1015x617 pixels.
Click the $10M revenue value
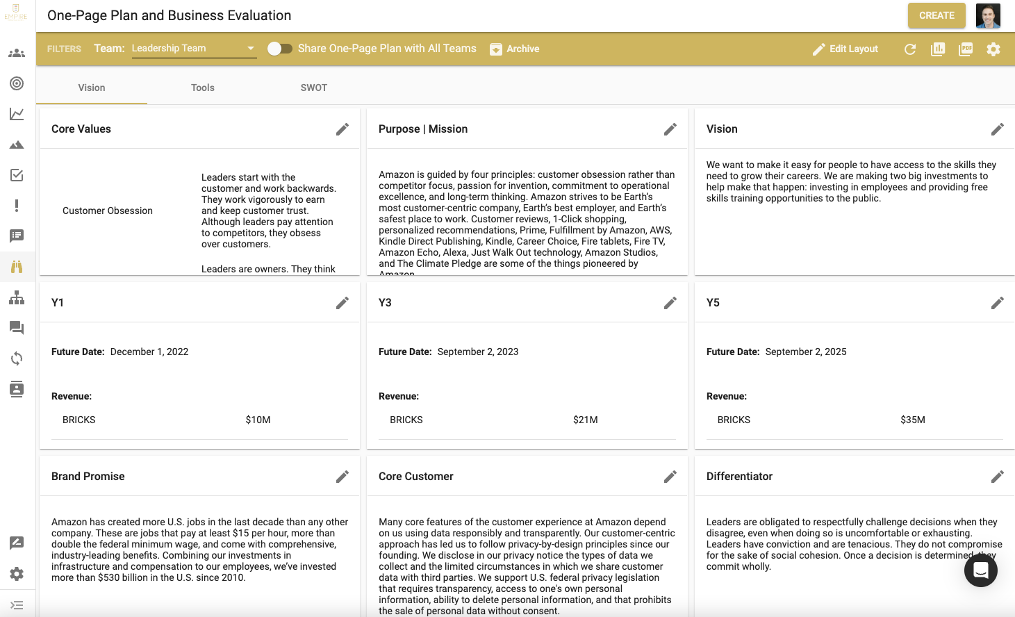[258, 420]
